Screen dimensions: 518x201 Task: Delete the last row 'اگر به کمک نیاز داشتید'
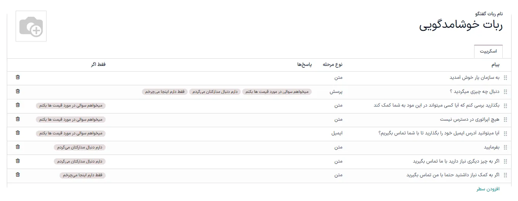coord(18,175)
